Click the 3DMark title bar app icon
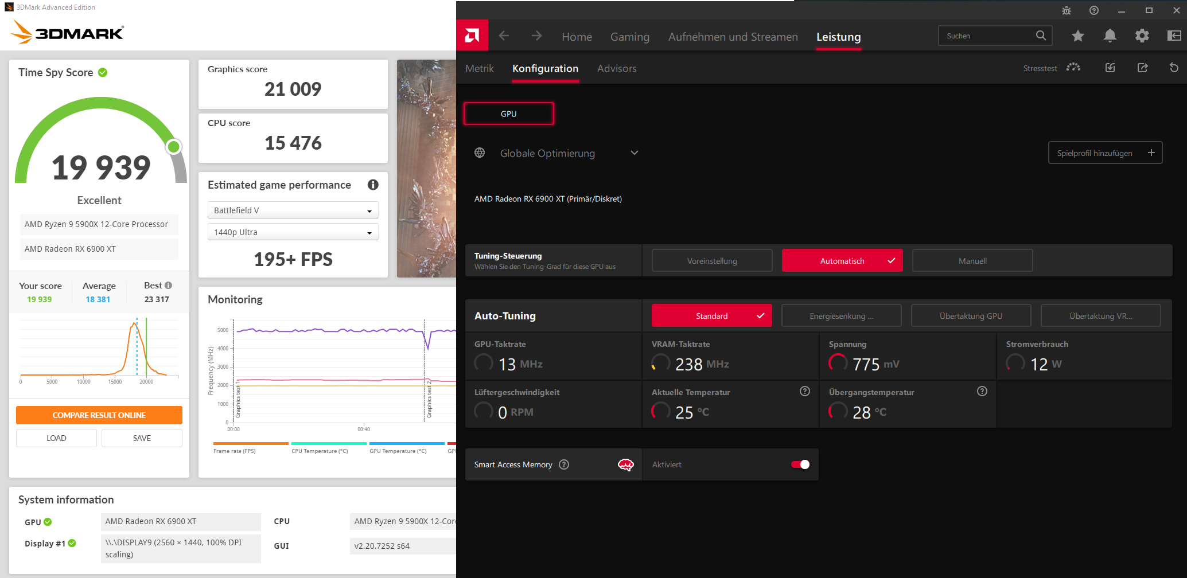Image resolution: width=1187 pixels, height=578 pixels. (9, 7)
